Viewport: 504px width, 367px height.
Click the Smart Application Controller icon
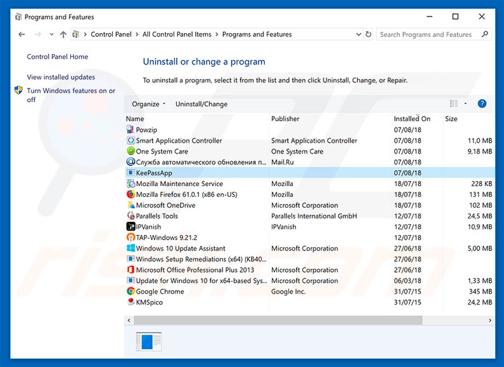coord(131,140)
